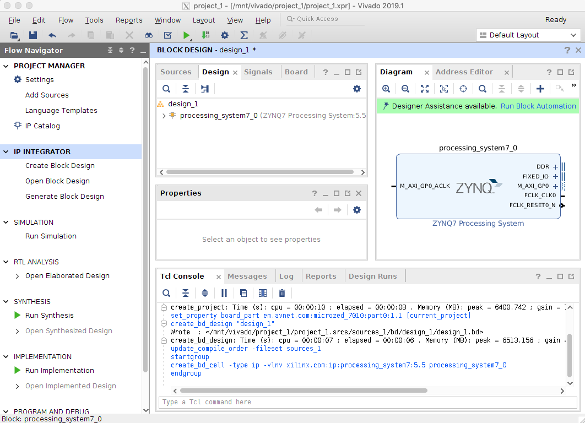
Task: Pause the Tcl Console output
Action: pyautogui.click(x=224, y=293)
